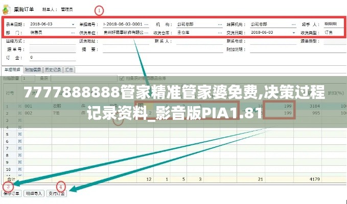Click the 行号 column header
The width and height of the screenshot is (347, 204).
click(10, 93)
